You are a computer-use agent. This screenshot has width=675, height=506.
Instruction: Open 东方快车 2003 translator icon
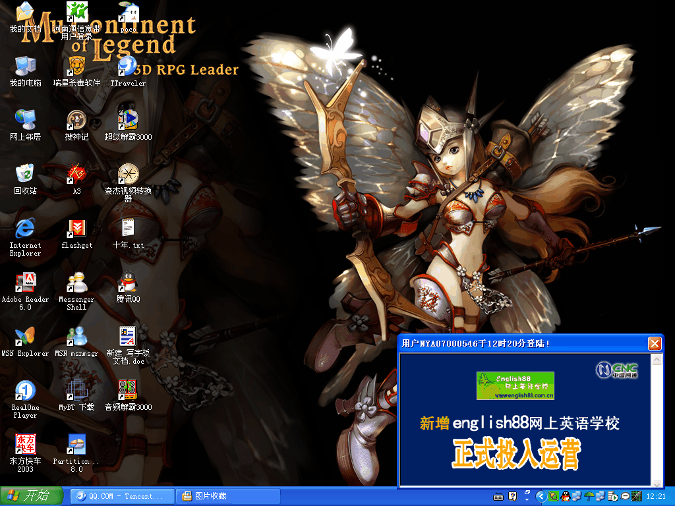[25, 453]
